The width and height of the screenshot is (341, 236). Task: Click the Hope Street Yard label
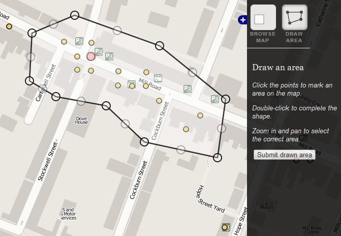click(210, 199)
